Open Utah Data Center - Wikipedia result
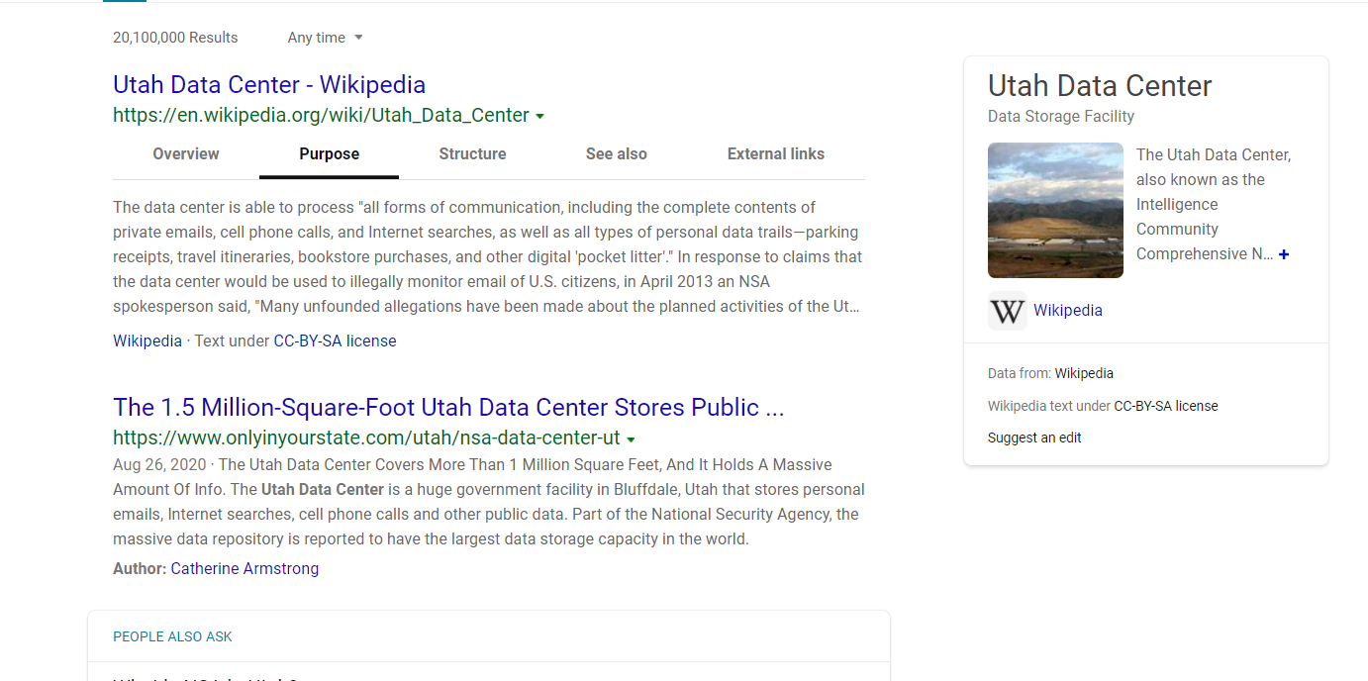Image resolution: width=1368 pixels, height=681 pixels. tap(269, 85)
